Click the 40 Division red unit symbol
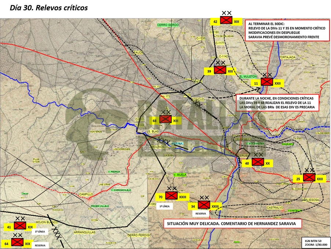This screenshot has height=249, width=331. tap(258, 162)
